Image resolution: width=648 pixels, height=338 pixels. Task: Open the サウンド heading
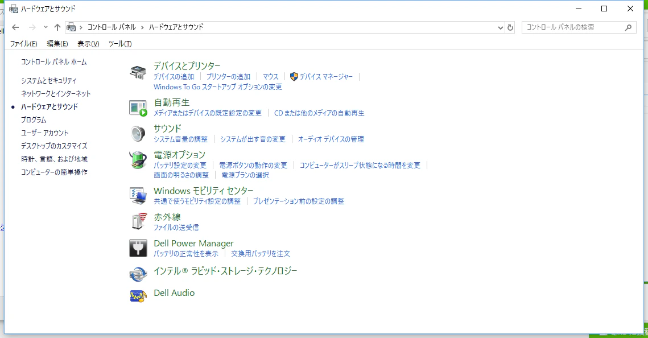tap(167, 129)
